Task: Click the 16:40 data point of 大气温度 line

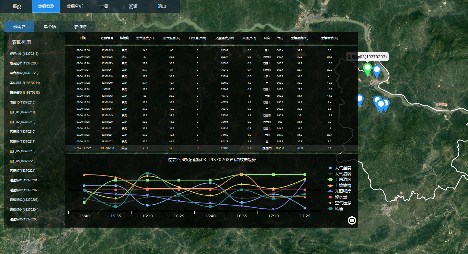Action: (x=210, y=183)
